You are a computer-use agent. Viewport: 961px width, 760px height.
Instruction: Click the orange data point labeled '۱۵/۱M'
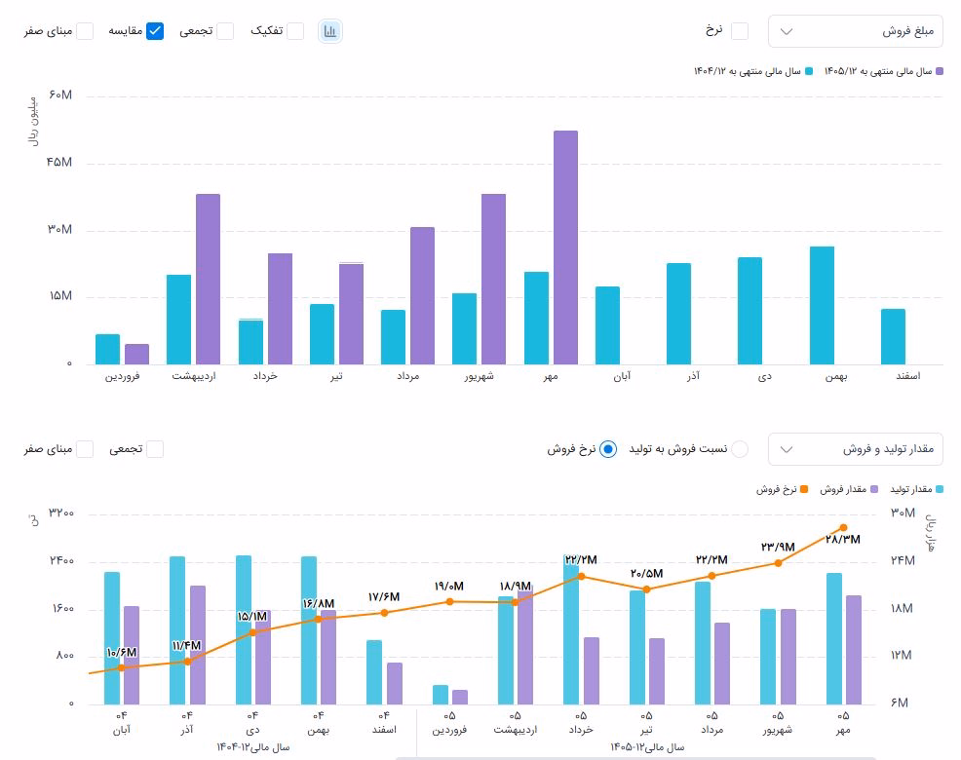pyautogui.click(x=252, y=632)
